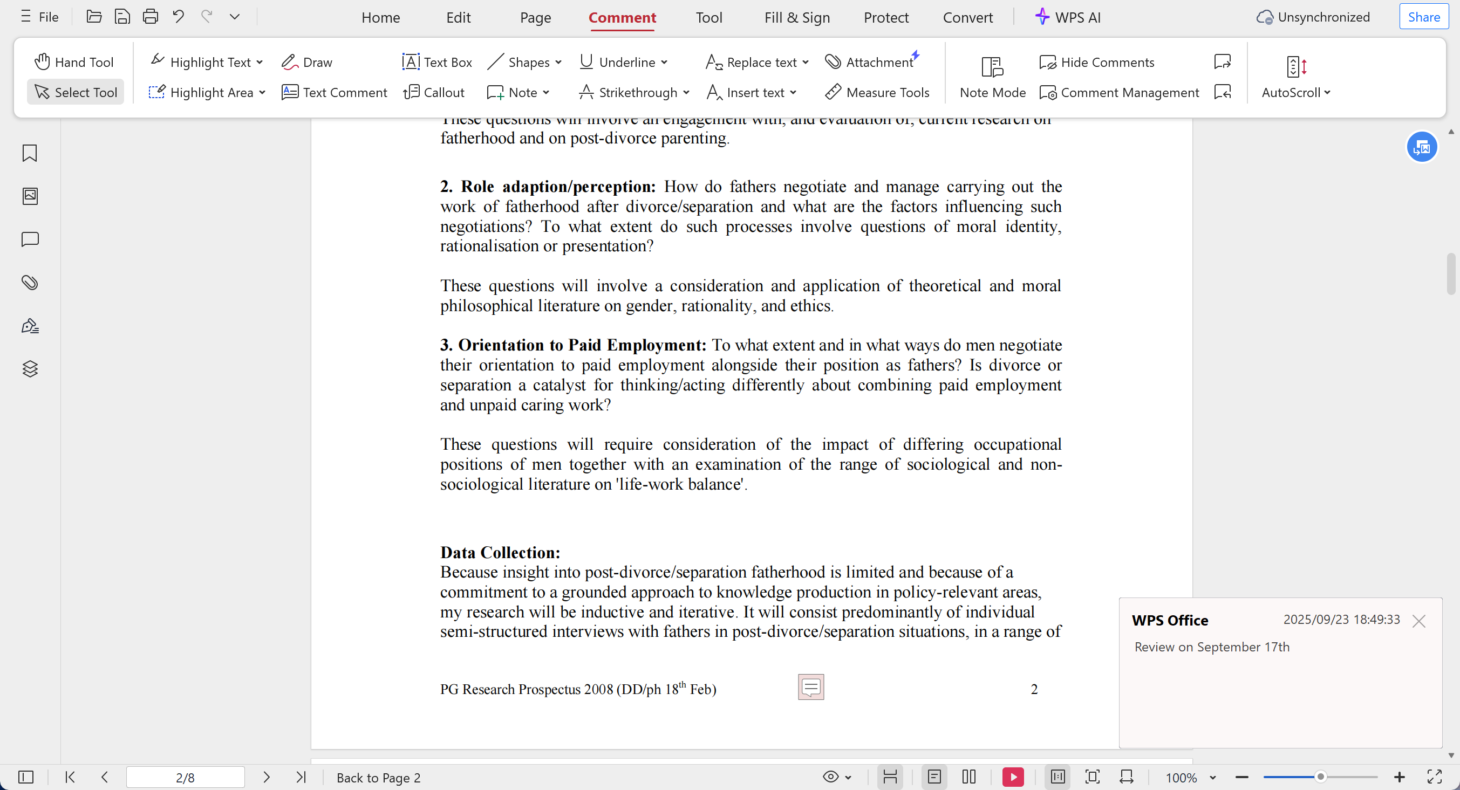
Task: Expand the Note dropdown arrow
Action: pyautogui.click(x=547, y=92)
